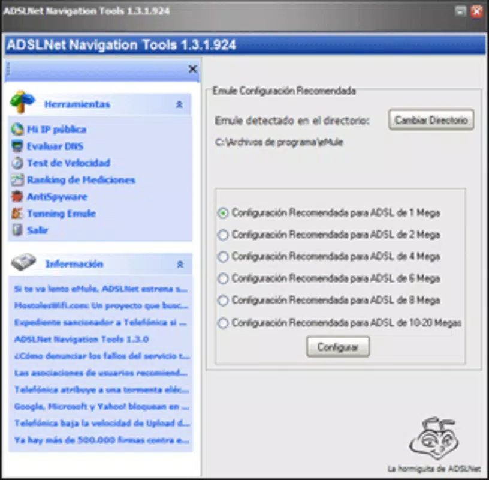The width and height of the screenshot is (489, 480).
Task: Select the ADSL de 10-20 Megas configuration
Action: 340,323
